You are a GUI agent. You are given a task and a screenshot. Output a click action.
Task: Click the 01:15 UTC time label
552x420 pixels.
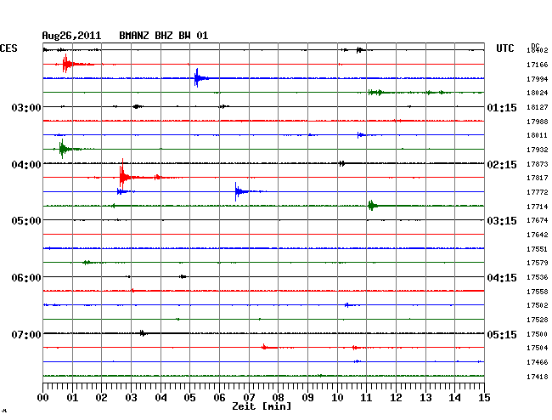(x=502, y=108)
